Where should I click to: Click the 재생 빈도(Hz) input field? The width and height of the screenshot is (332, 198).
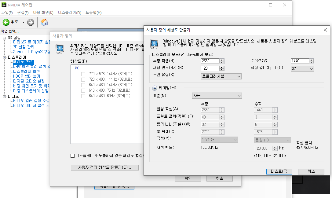(x=210, y=68)
